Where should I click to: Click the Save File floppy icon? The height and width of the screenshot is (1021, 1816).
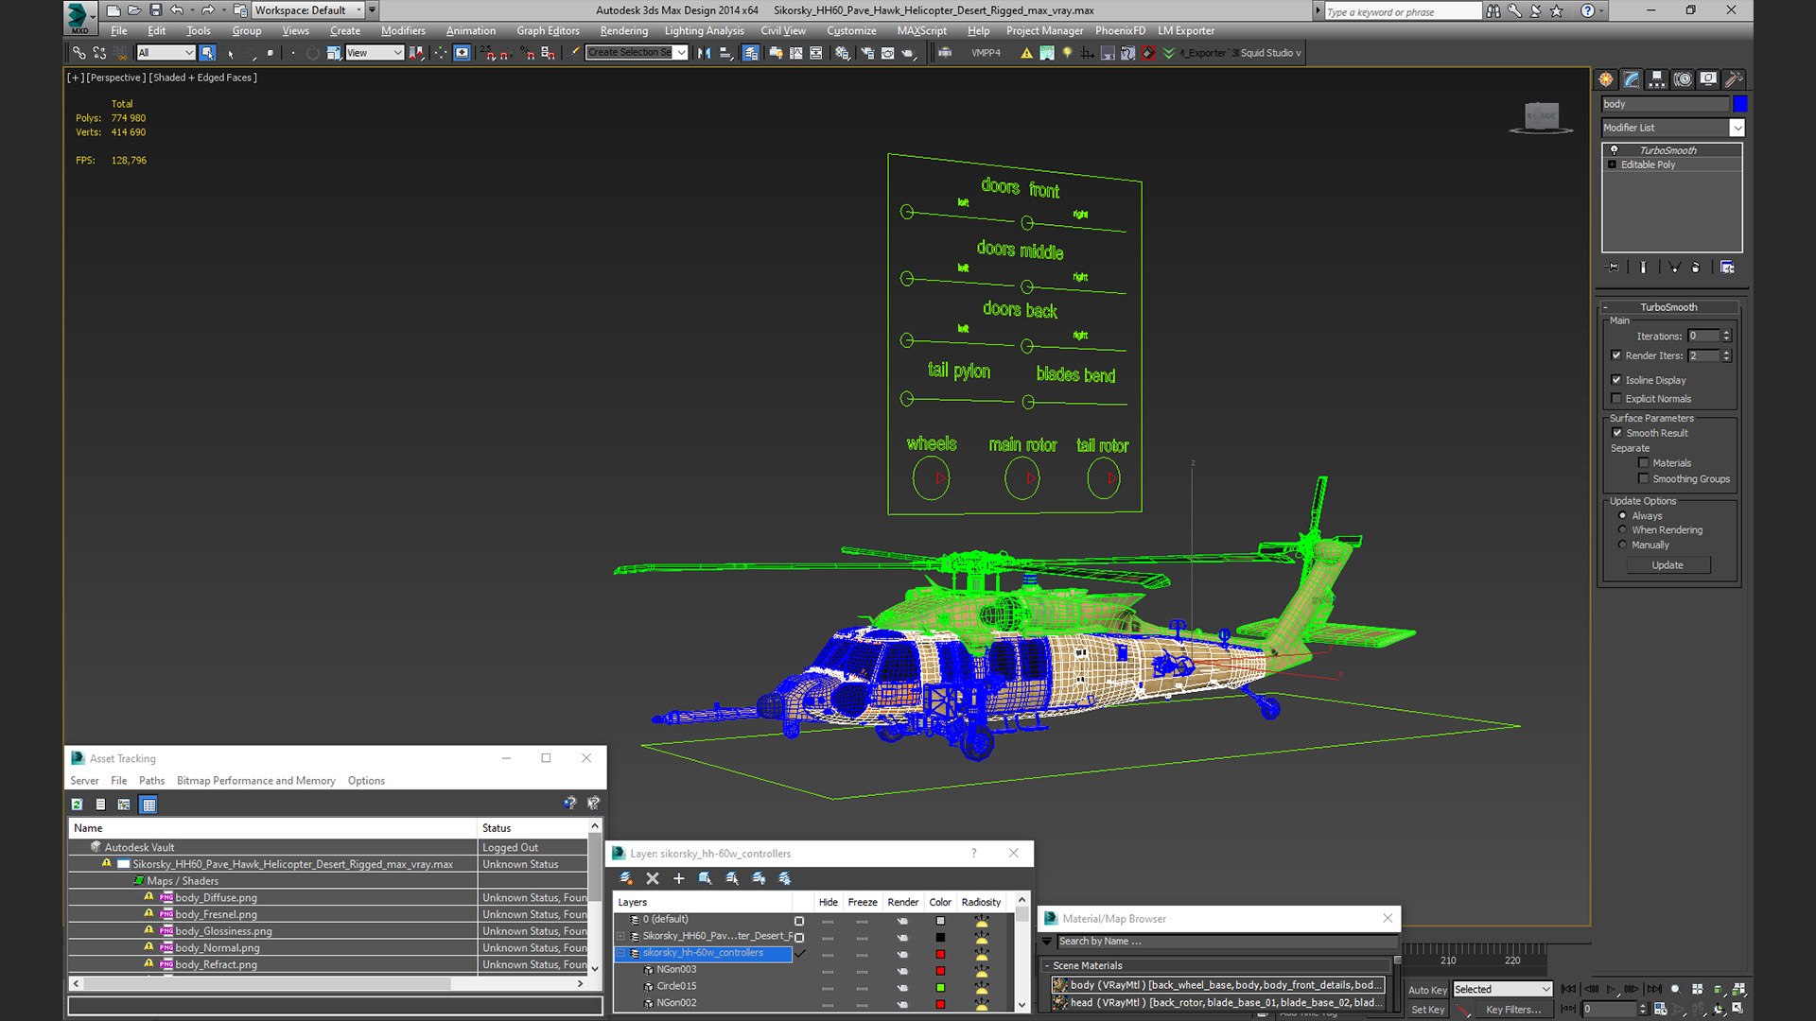[156, 10]
